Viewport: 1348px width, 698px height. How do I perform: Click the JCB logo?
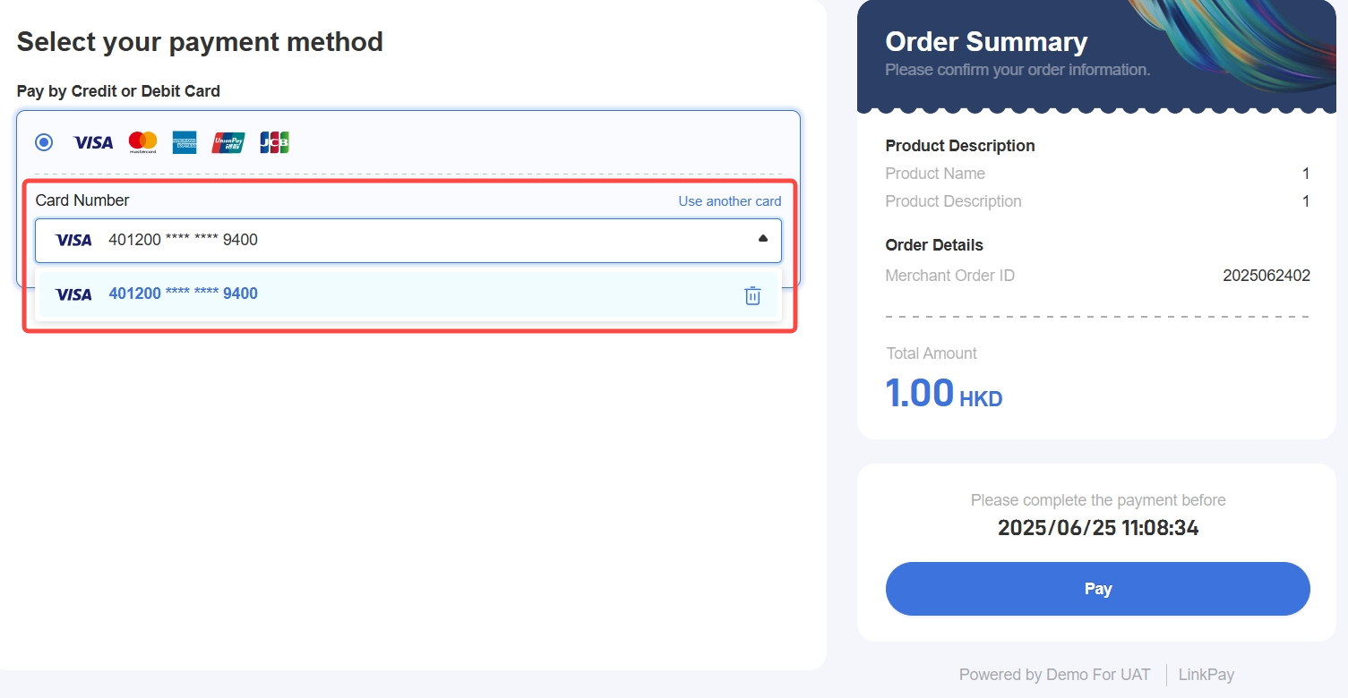274,142
